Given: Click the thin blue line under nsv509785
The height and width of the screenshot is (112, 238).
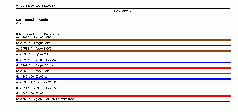Looking at the screenshot, I should 123,45.
